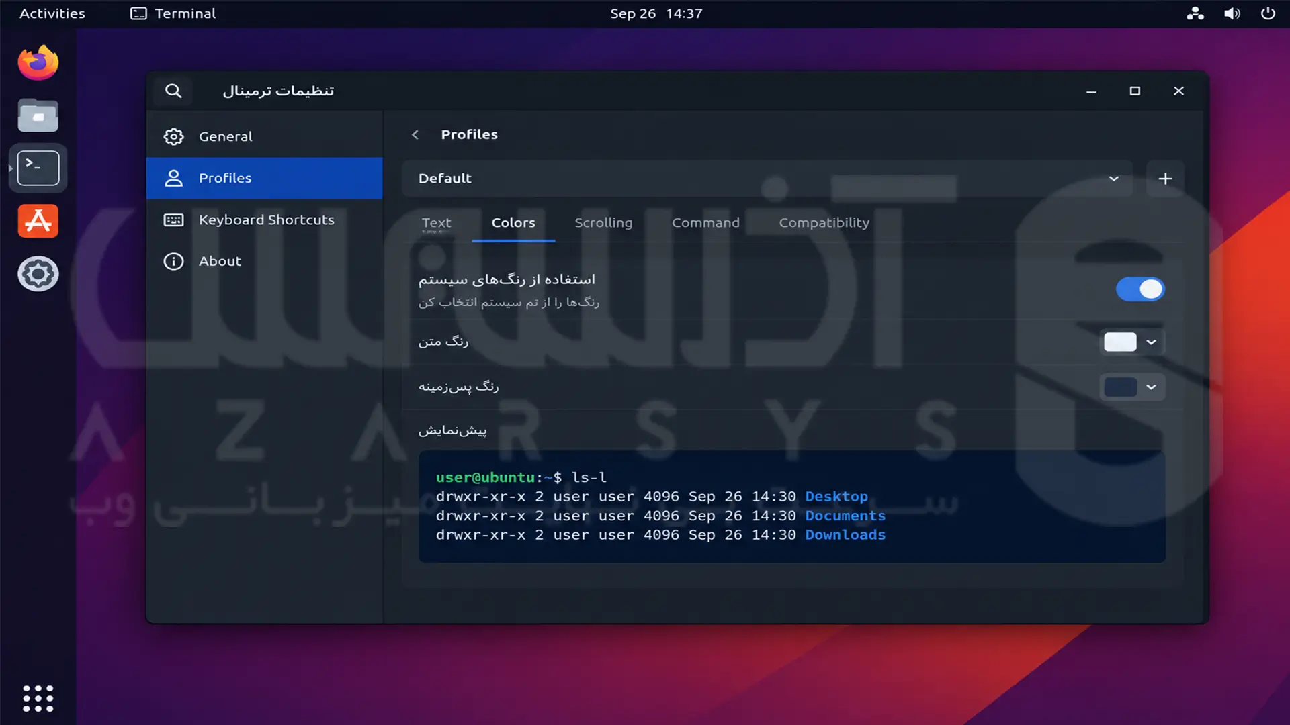Click the Keyboard Shortcuts keyboard icon
The width and height of the screenshot is (1290, 725).
point(173,220)
